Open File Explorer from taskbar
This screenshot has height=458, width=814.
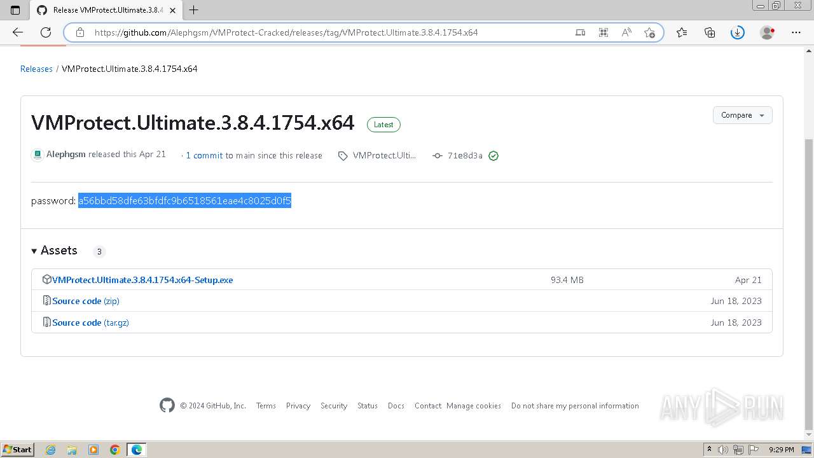[72, 450]
